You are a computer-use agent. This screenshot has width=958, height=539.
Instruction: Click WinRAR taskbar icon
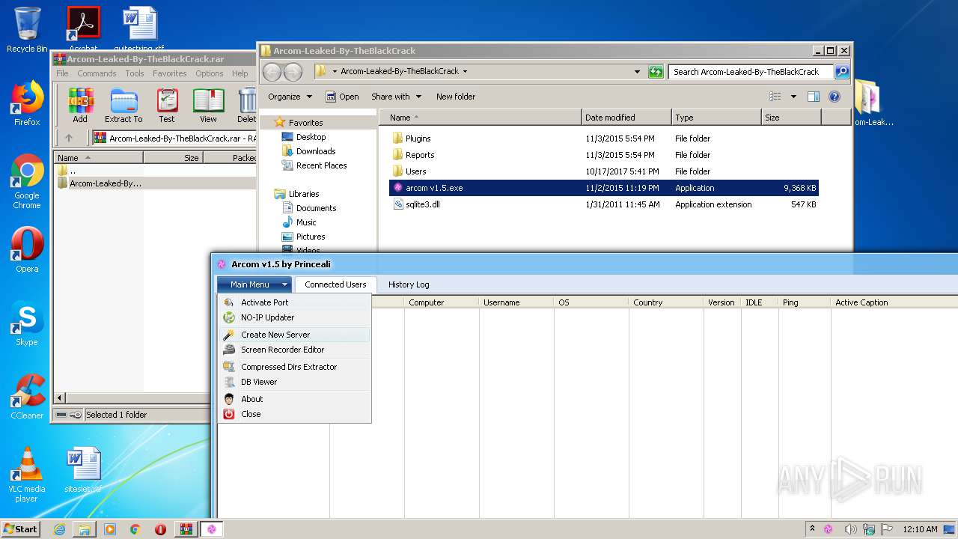[x=186, y=529]
